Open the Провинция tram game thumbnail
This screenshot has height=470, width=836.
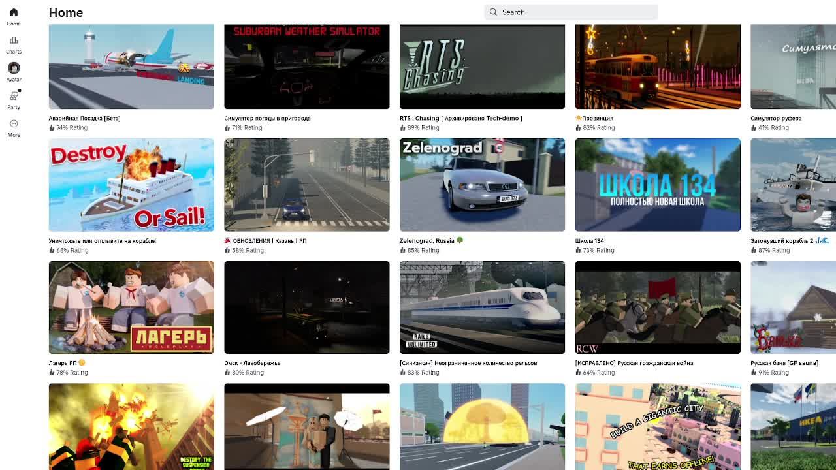658,67
